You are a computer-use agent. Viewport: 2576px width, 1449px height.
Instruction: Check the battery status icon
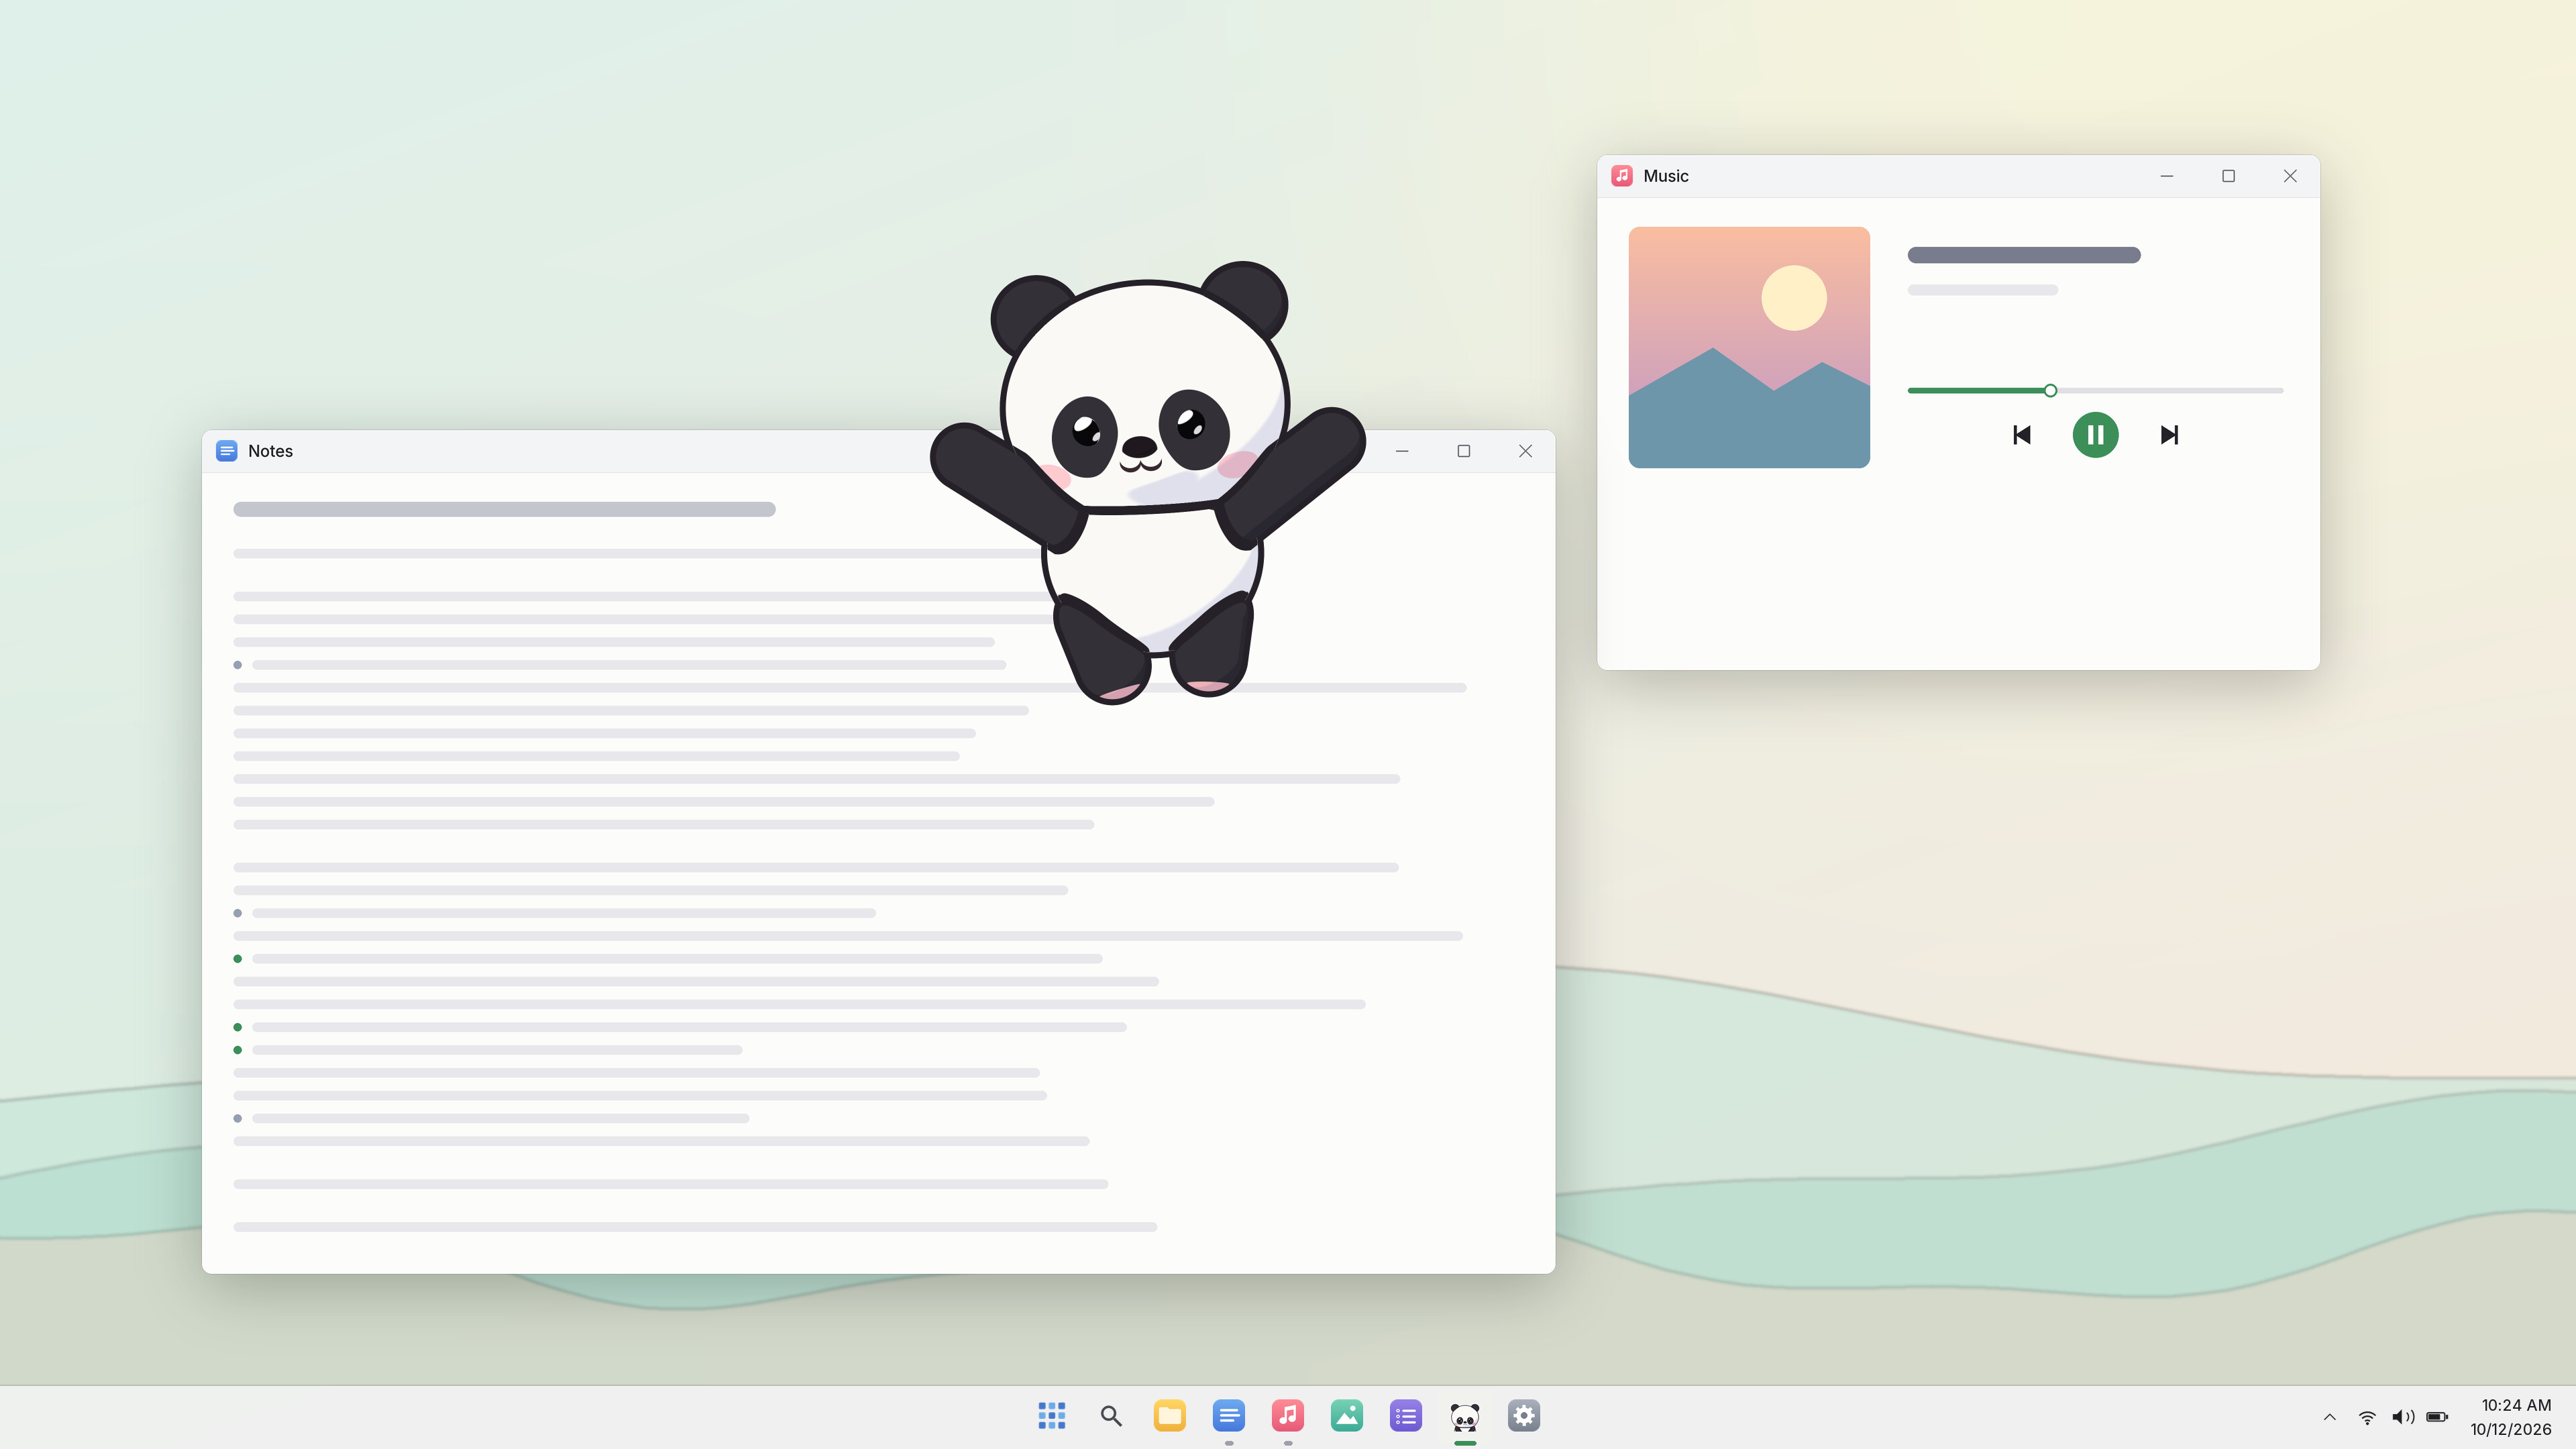(2437, 1417)
